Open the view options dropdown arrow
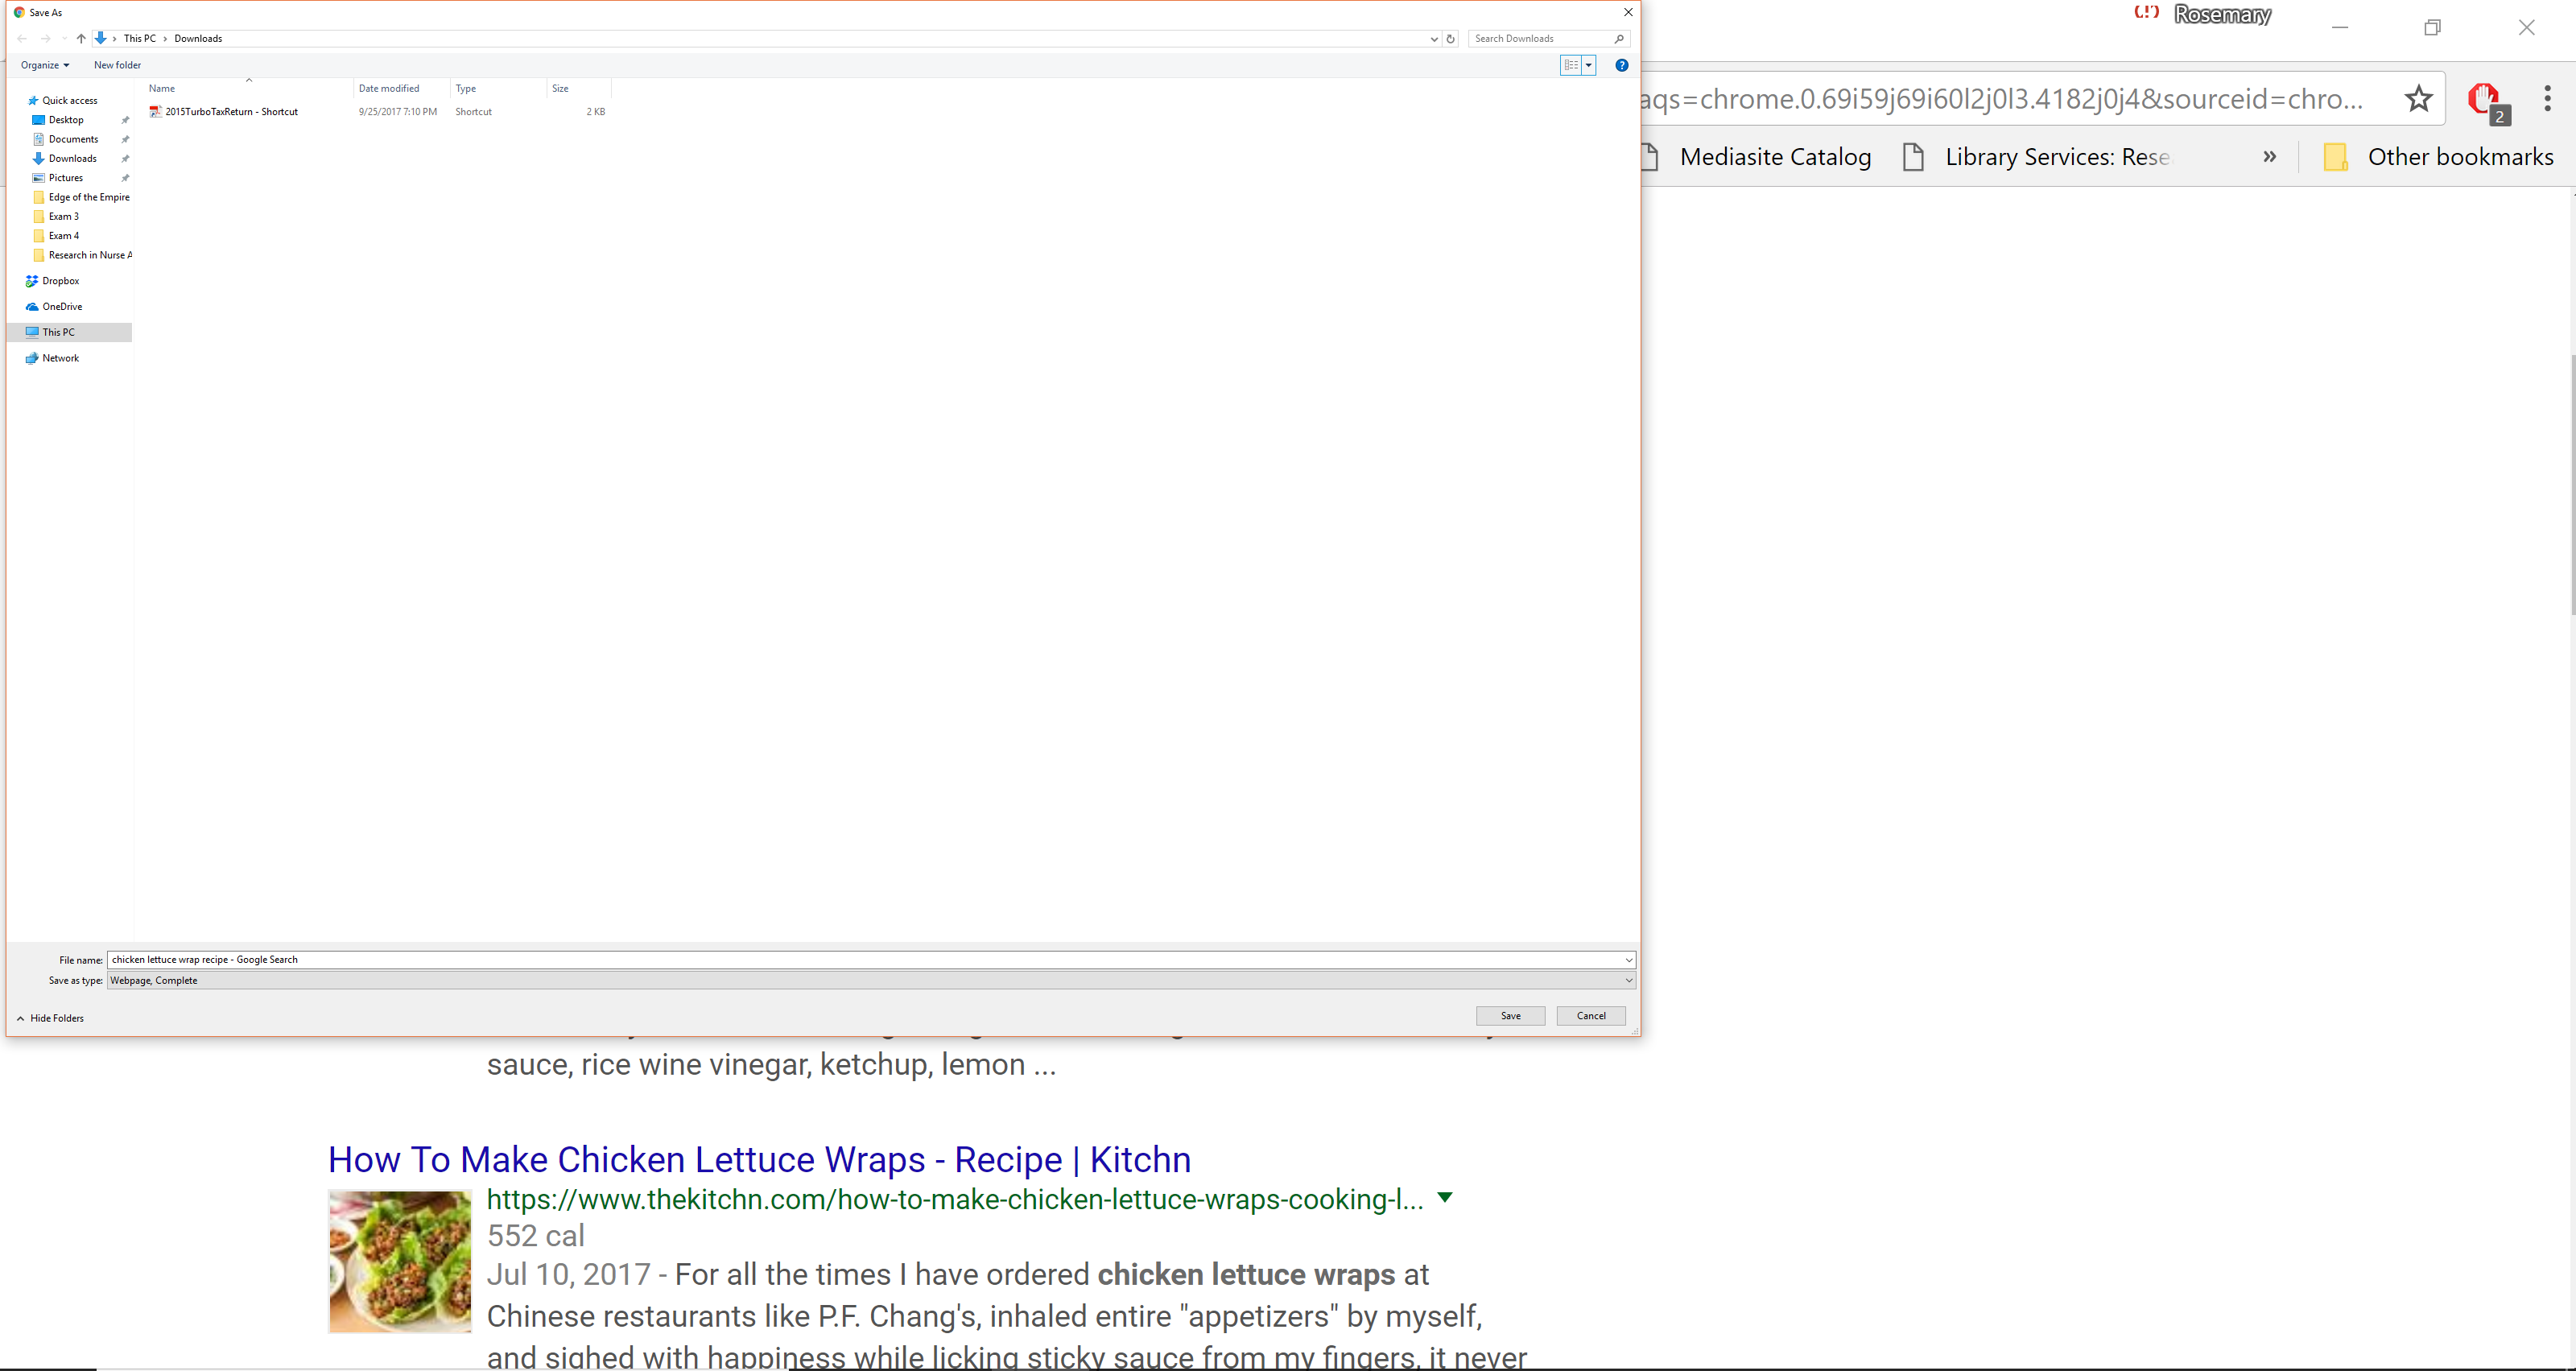 pyautogui.click(x=1589, y=65)
